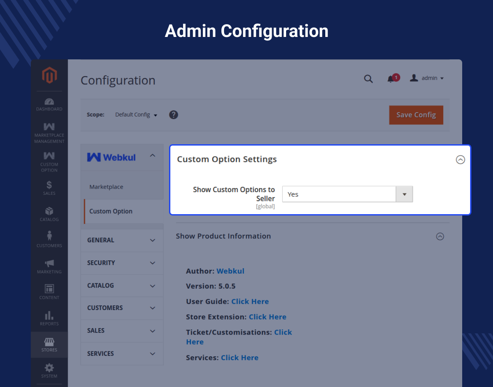Expand the GENERAL config group
This screenshot has width=493, height=387.
[122, 240]
